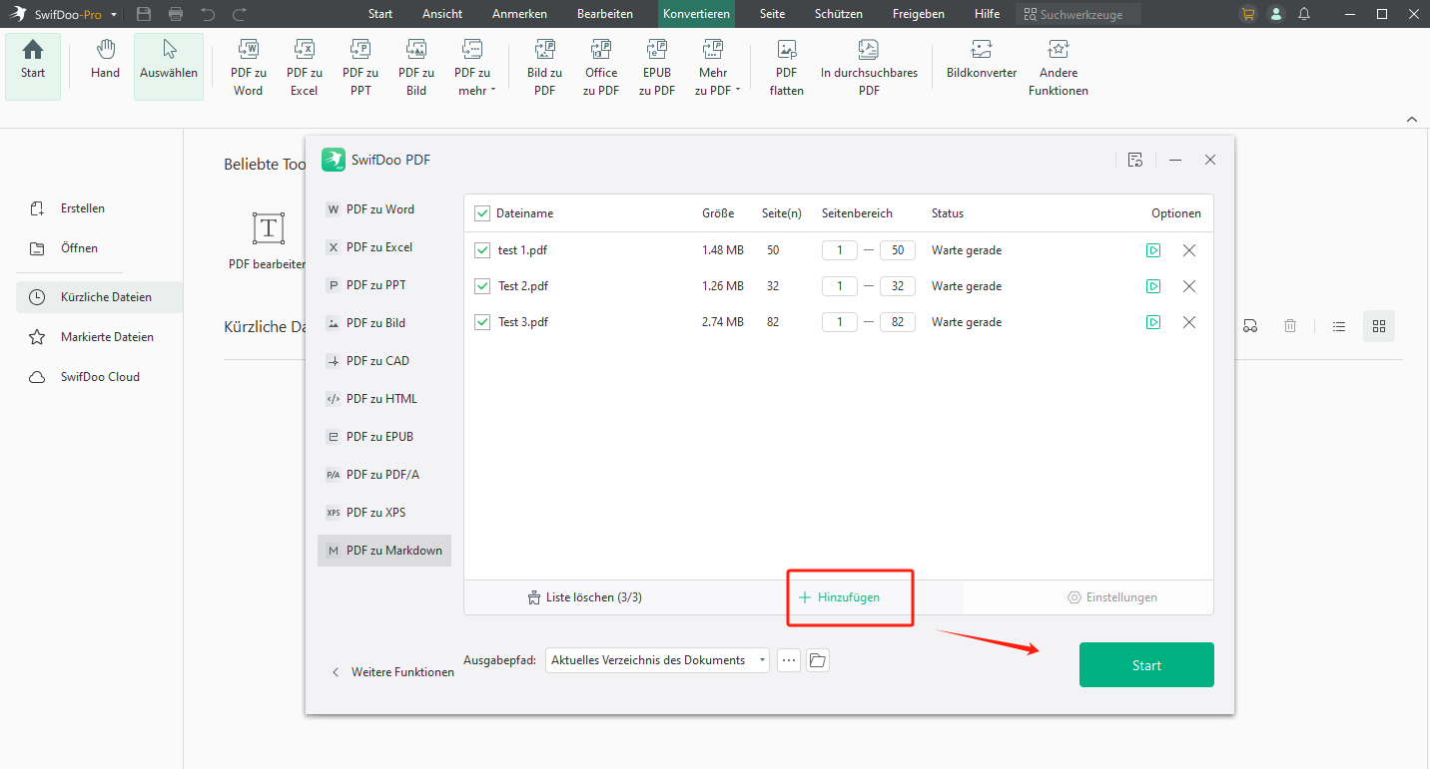Open Andere Funktionen in ribbon

pyautogui.click(x=1059, y=68)
